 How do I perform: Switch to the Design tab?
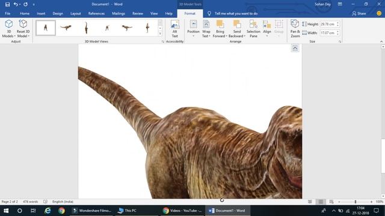[x=58, y=13]
